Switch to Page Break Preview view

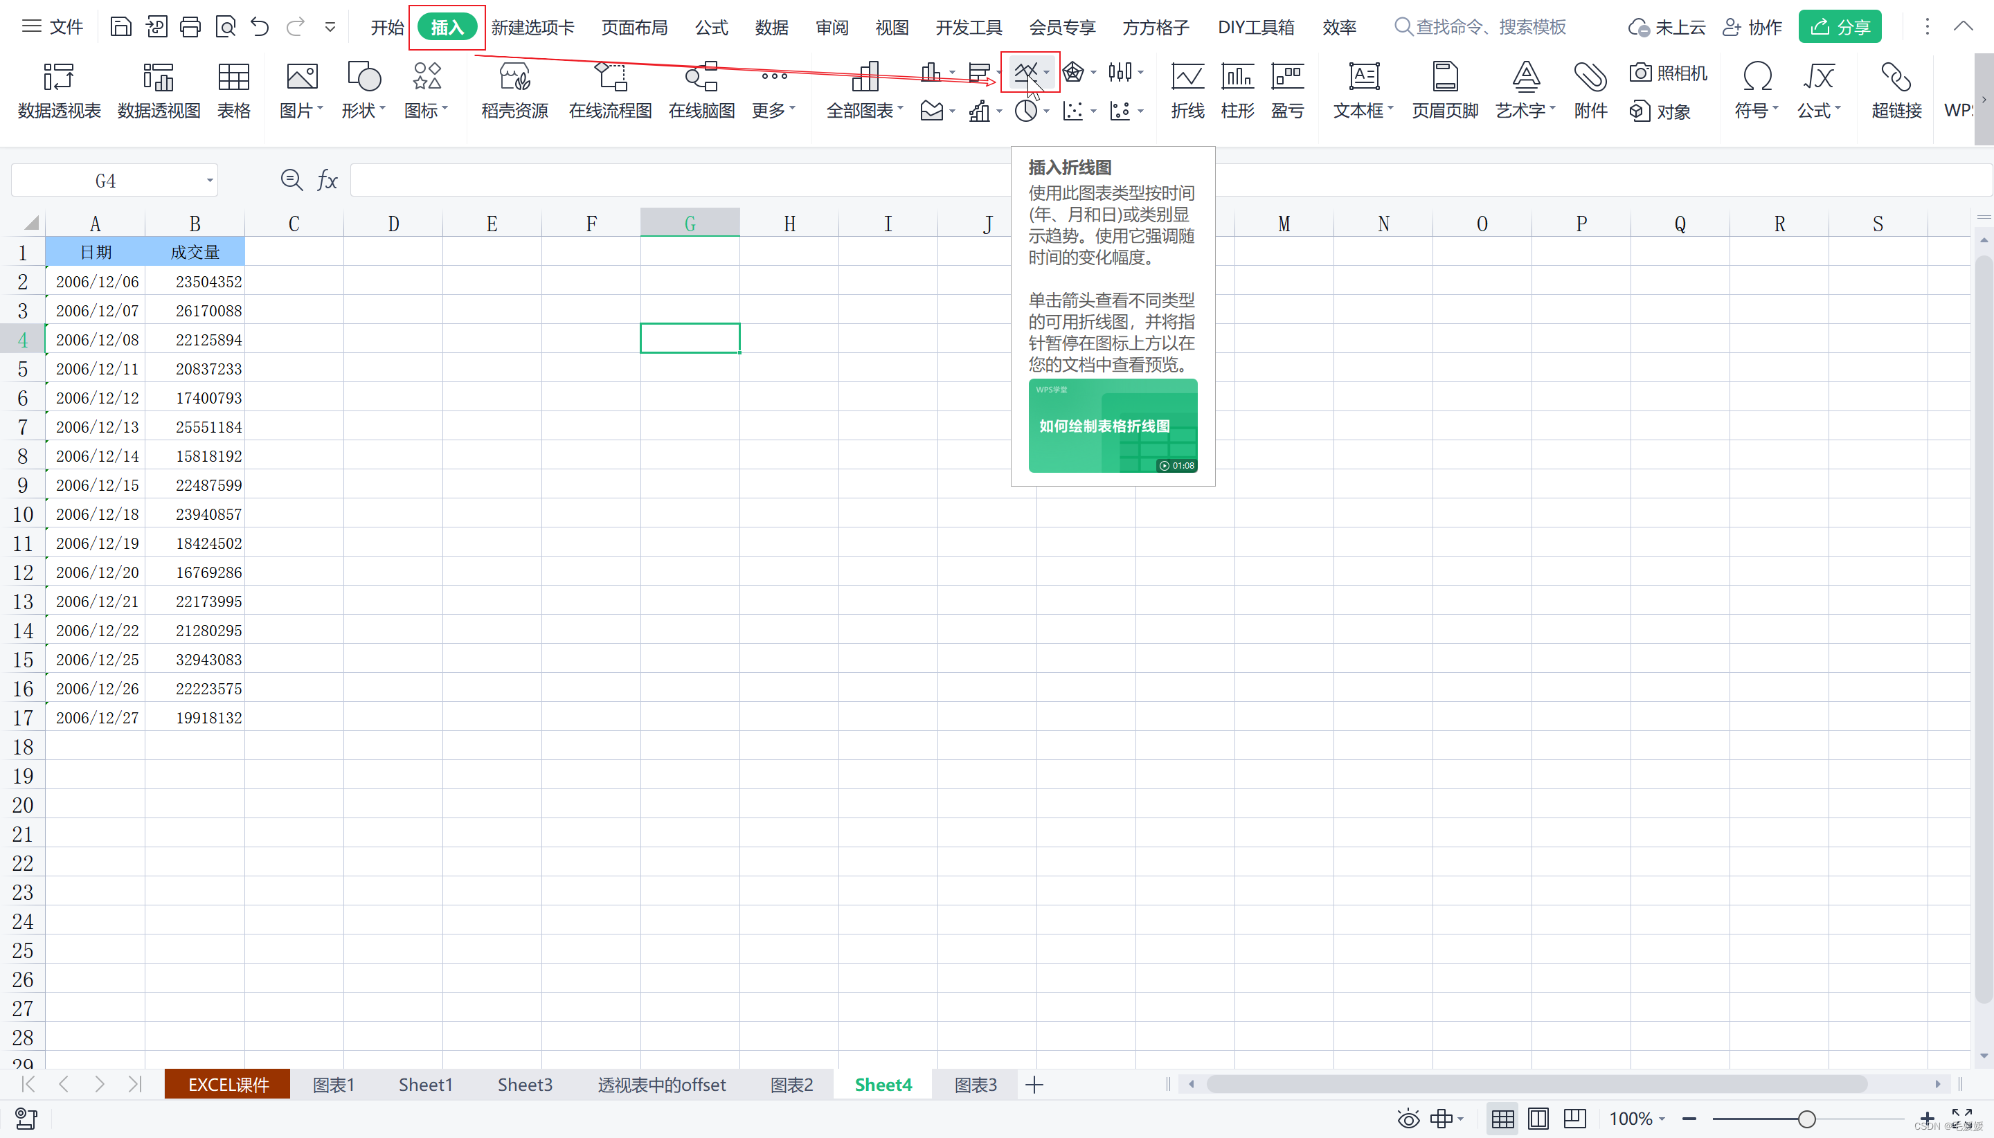point(1574,1119)
